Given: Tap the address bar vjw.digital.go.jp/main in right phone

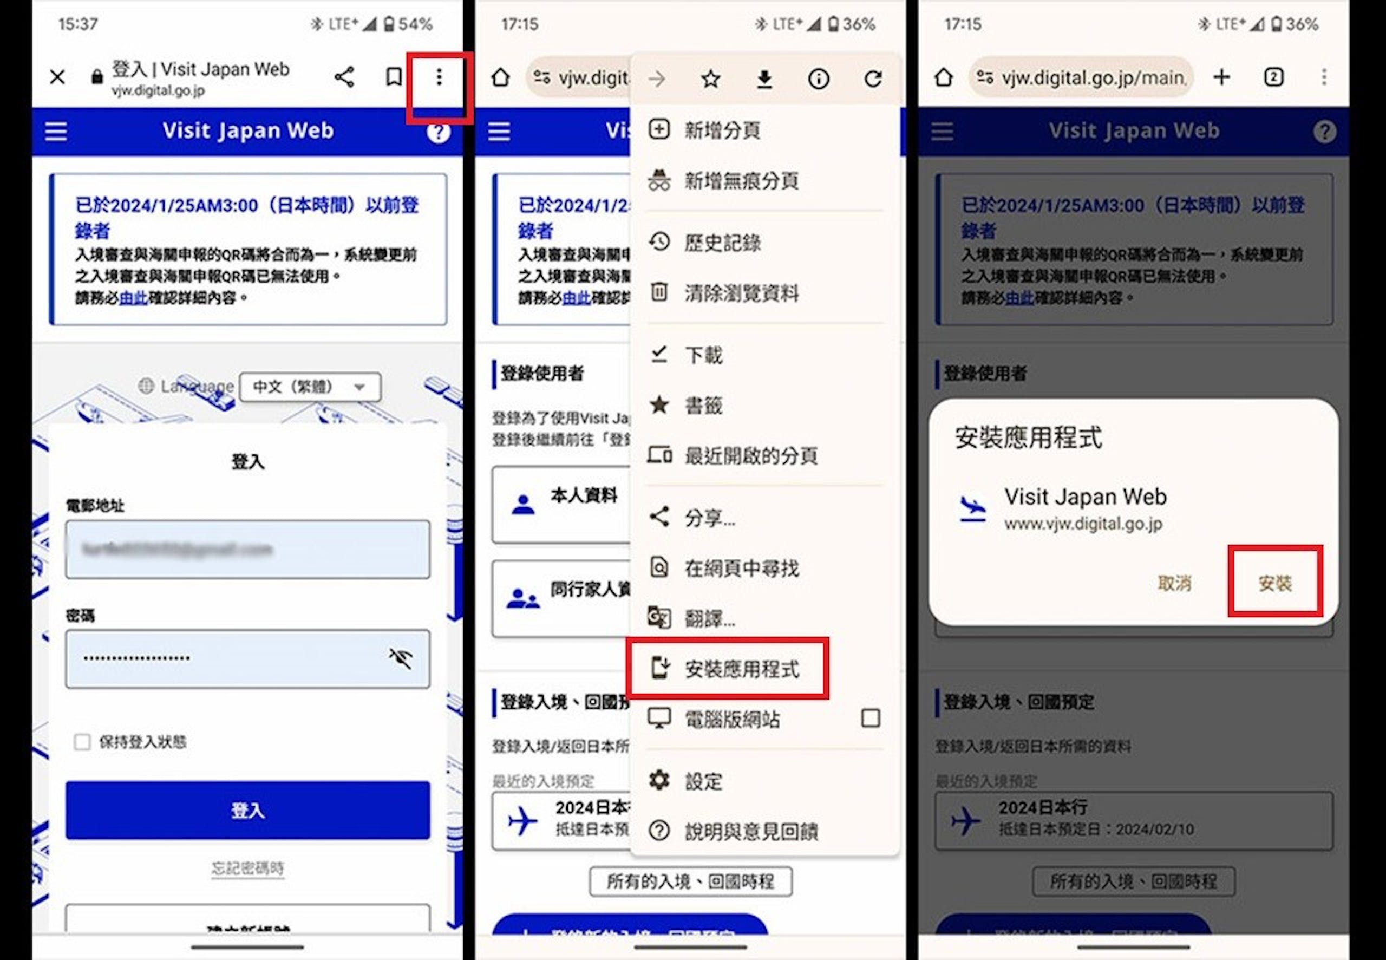Looking at the screenshot, I should 1081,77.
